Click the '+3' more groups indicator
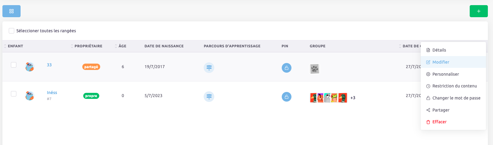Viewport: 493px width, 145px height. 353,98
